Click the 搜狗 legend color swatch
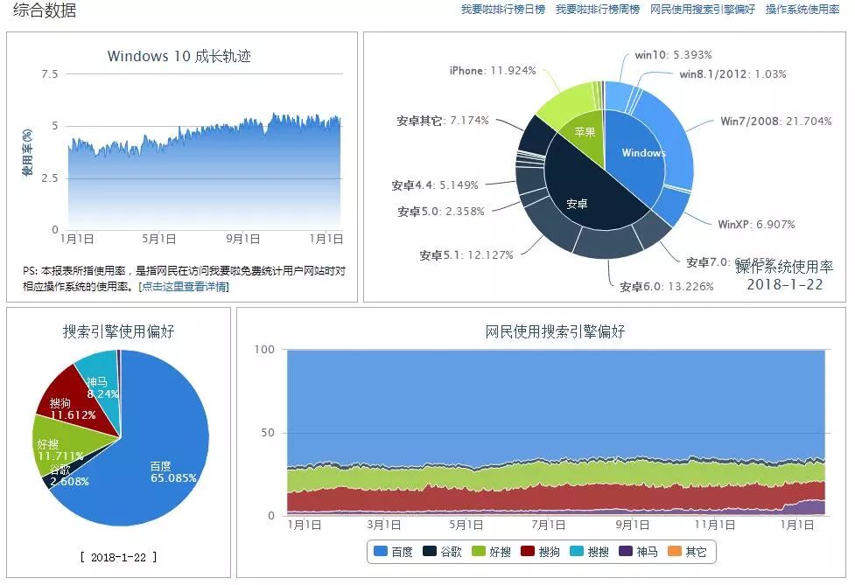The width and height of the screenshot is (855, 585). (x=528, y=551)
